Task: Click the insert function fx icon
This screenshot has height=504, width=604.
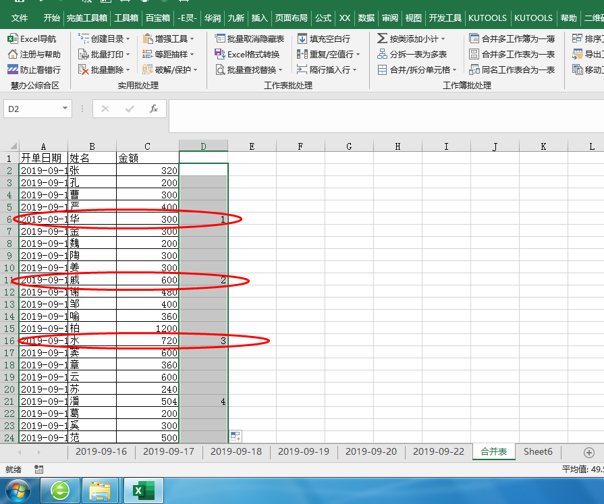Action: [154, 109]
